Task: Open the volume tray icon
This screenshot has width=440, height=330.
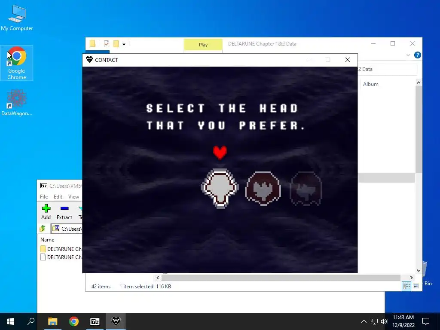Action: 384,321
